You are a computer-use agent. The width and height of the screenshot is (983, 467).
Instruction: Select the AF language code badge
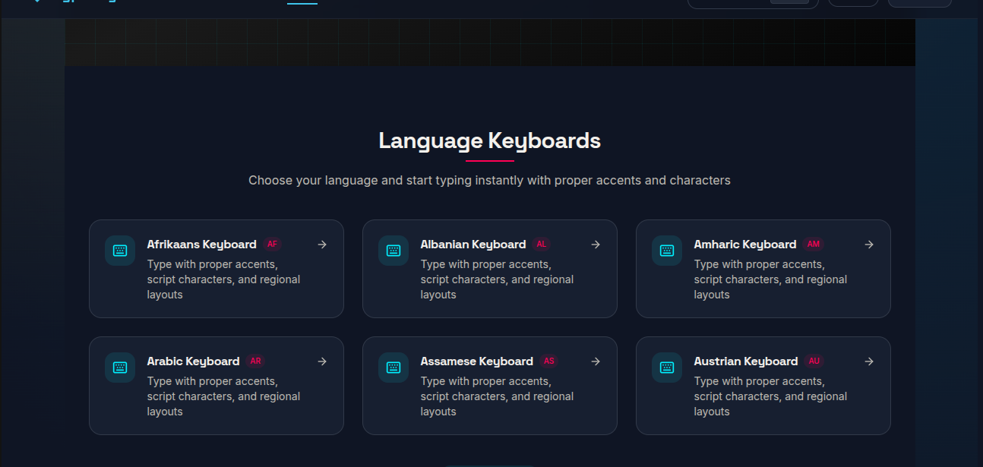[272, 245]
